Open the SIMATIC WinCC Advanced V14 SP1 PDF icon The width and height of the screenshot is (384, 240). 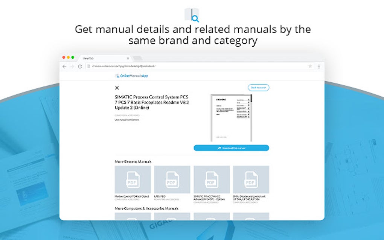pyautogui.click(x=211, y=179)
